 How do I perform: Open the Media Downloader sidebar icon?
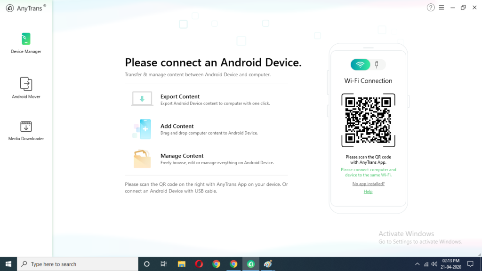pos(26,127)
